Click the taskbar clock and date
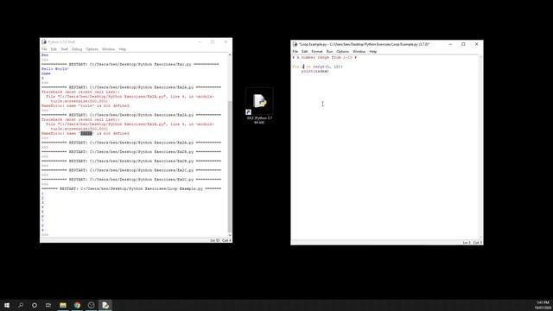The height and width of the screenshot is (311, 553). point(543,305)
